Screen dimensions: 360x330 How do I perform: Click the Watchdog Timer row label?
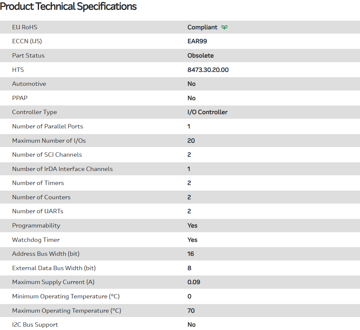(x=36, y=240)
